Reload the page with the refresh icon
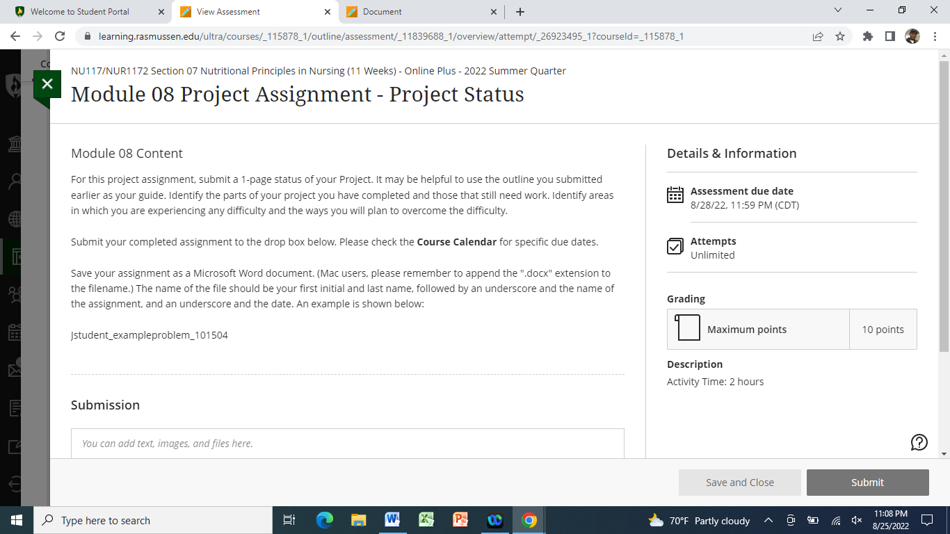 coord(60,36)
